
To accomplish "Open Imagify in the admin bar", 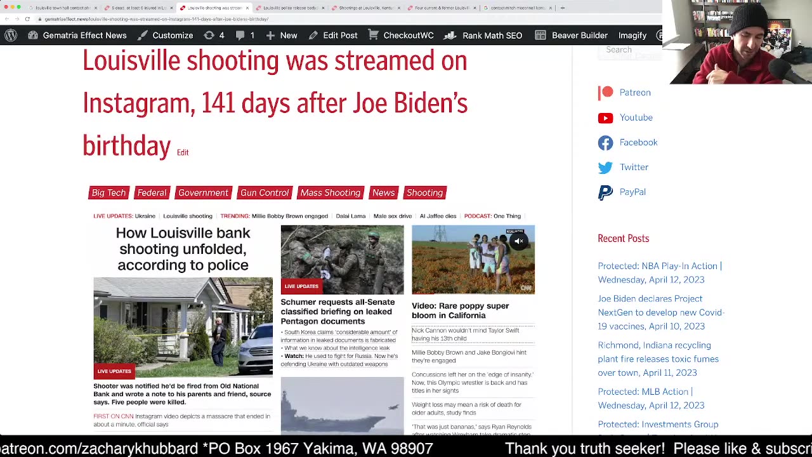I will click(632, 36).
